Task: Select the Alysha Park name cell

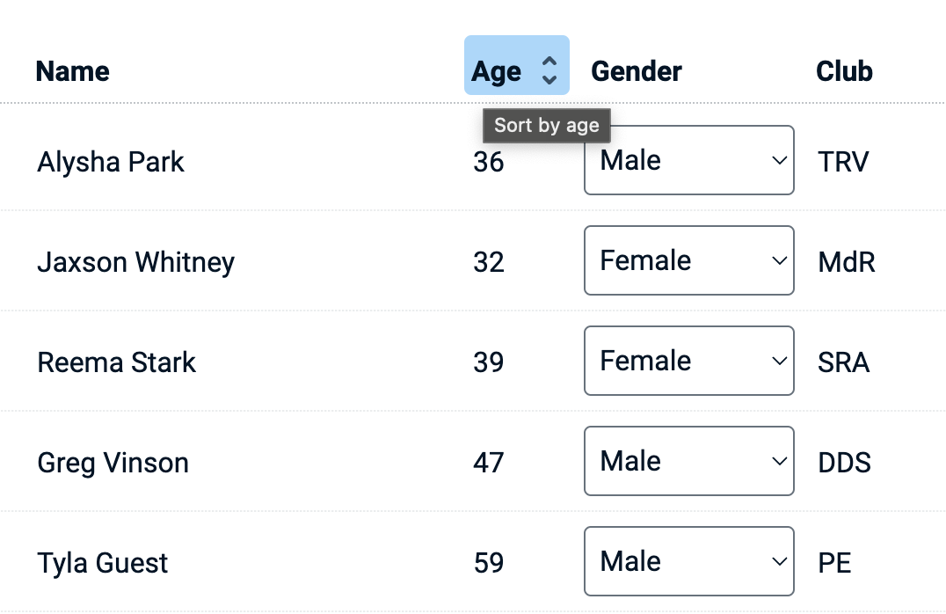Action: pyautogui.click(x=111, y=162)
